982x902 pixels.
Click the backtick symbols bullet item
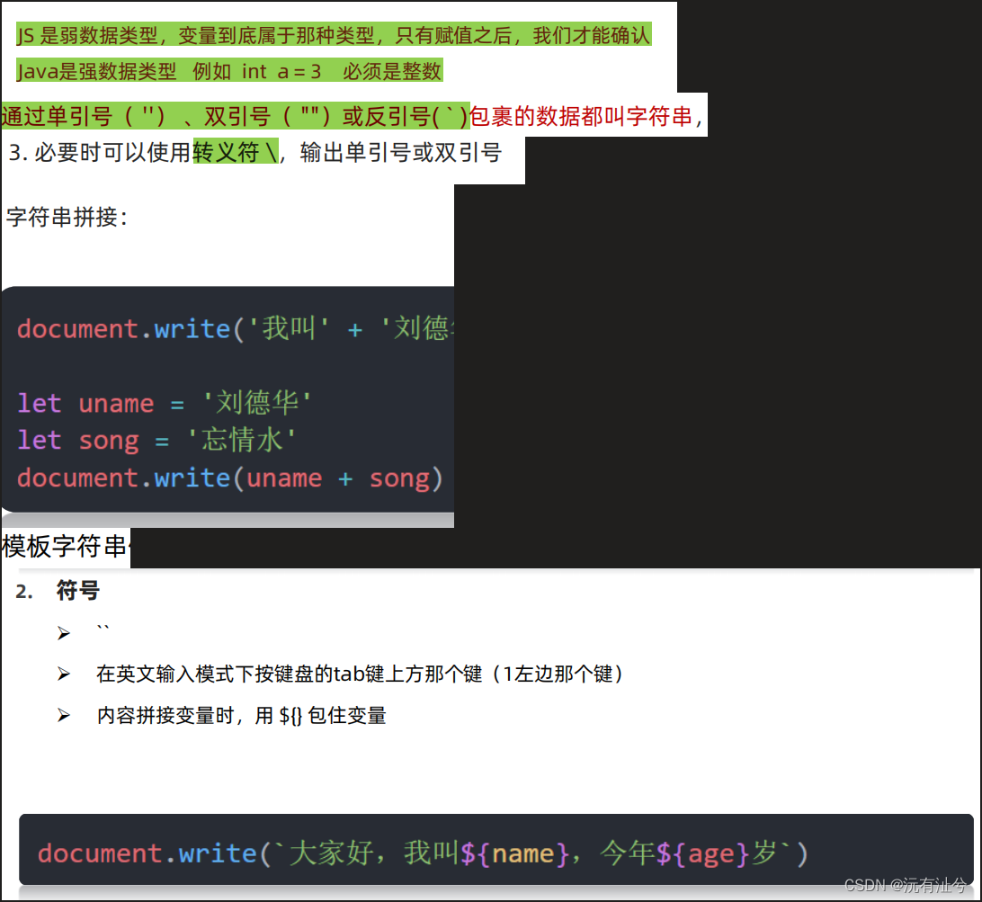point(103,628)
